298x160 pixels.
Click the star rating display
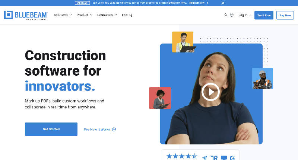182,157
